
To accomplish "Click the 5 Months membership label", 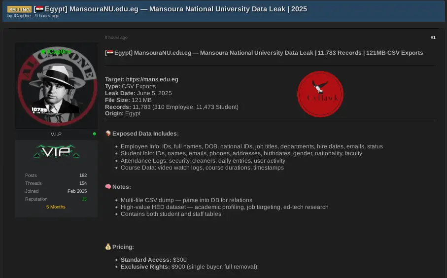I will click(x=56, y=207).
